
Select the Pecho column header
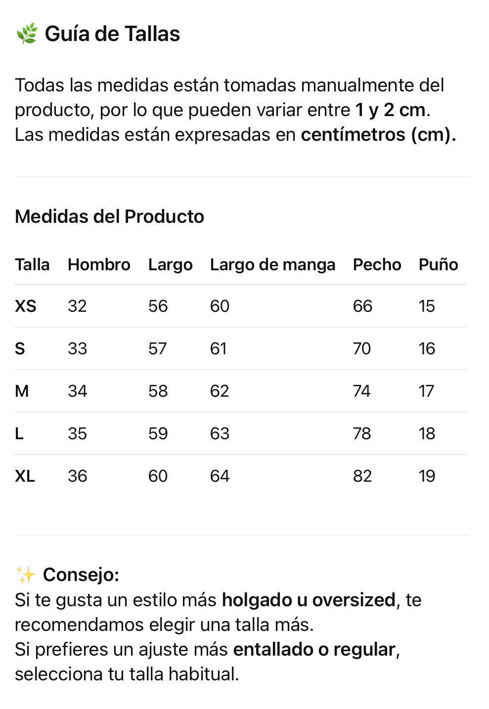point(377,265)
